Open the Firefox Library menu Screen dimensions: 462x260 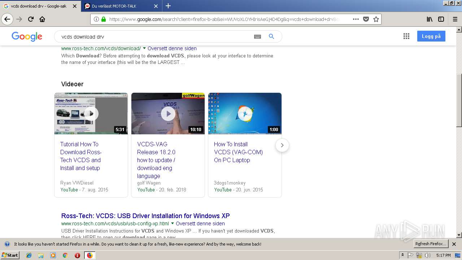pyautogui.click(x=430, y=19)
